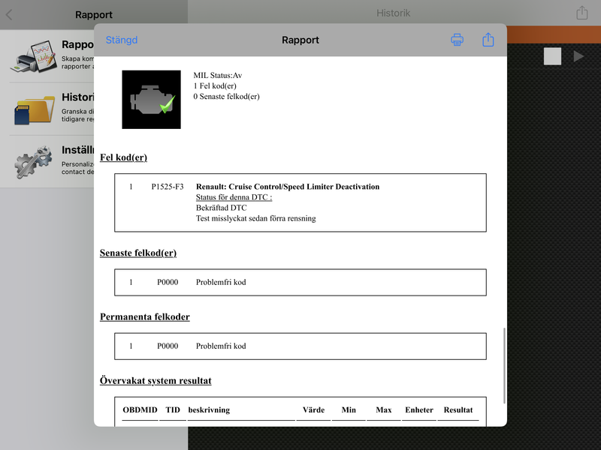The width and height of the screenshot is (601, 450).
Task: Open the Inställningar gears sidebar icon
Action: pyautogui.click(x=34, y=162)
